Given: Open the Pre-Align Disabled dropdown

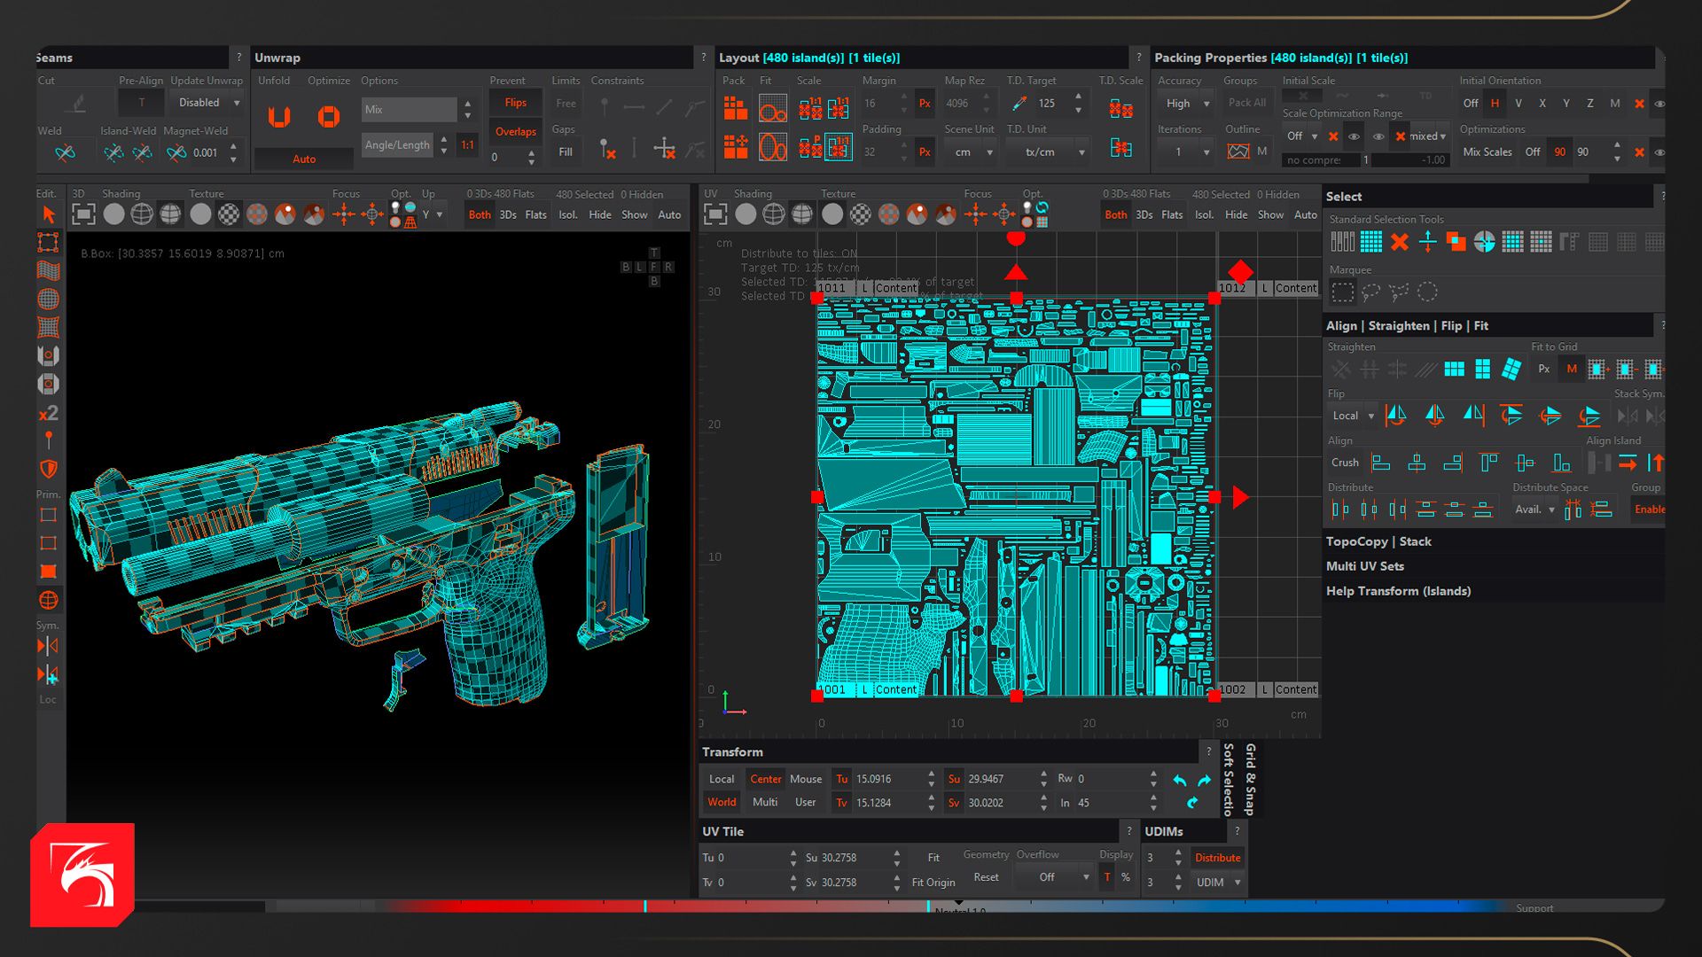Looking at the screenshot, I should tap(207, 103).
